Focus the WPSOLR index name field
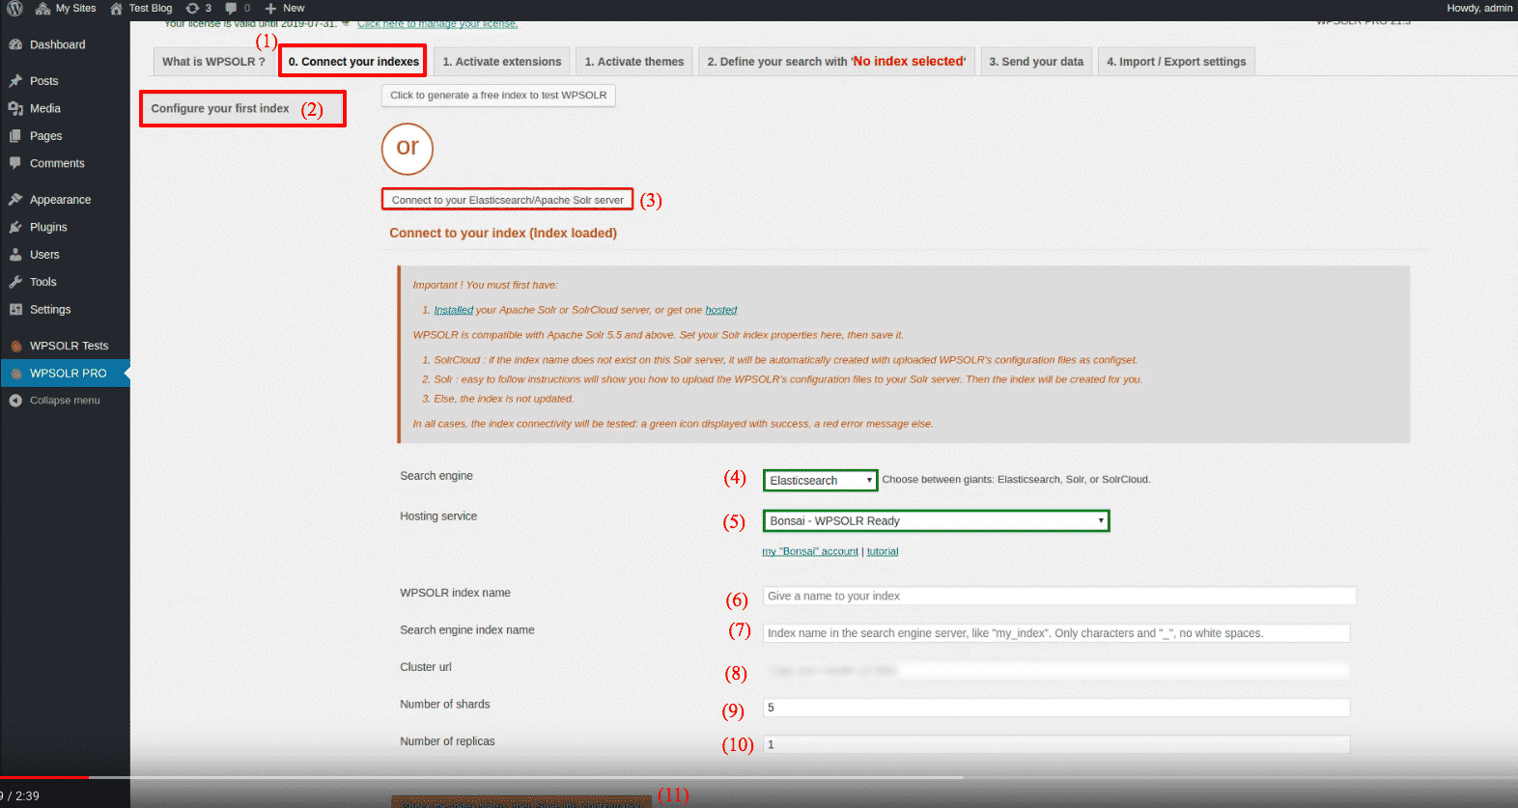The height and width of the screenshot is (808, 1518). pos(1059,597)
